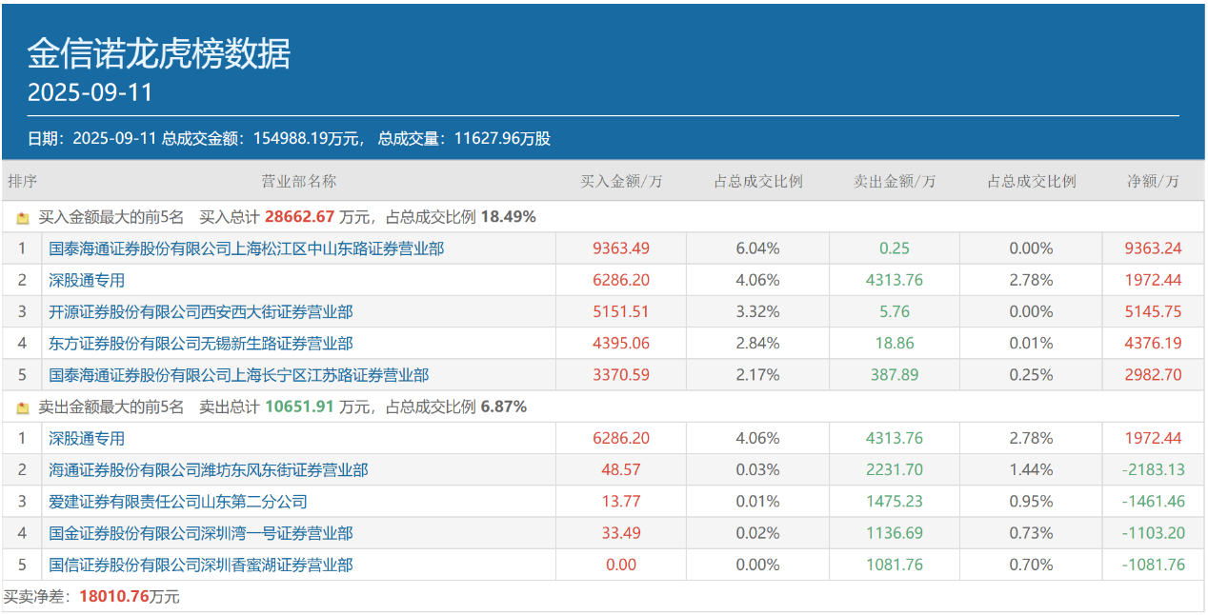The image size is (1208, 615).
Task: Open 国金证券深圳湾一号证券营业部 link
Action: pyautogui.click(x=201, y=533)
